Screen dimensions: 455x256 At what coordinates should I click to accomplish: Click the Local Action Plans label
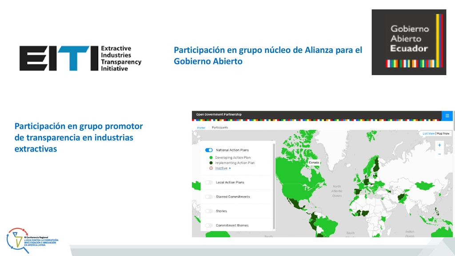[x=230, y=182]
